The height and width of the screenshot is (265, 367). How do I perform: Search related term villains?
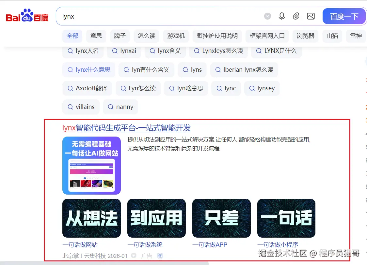point(81,107)
